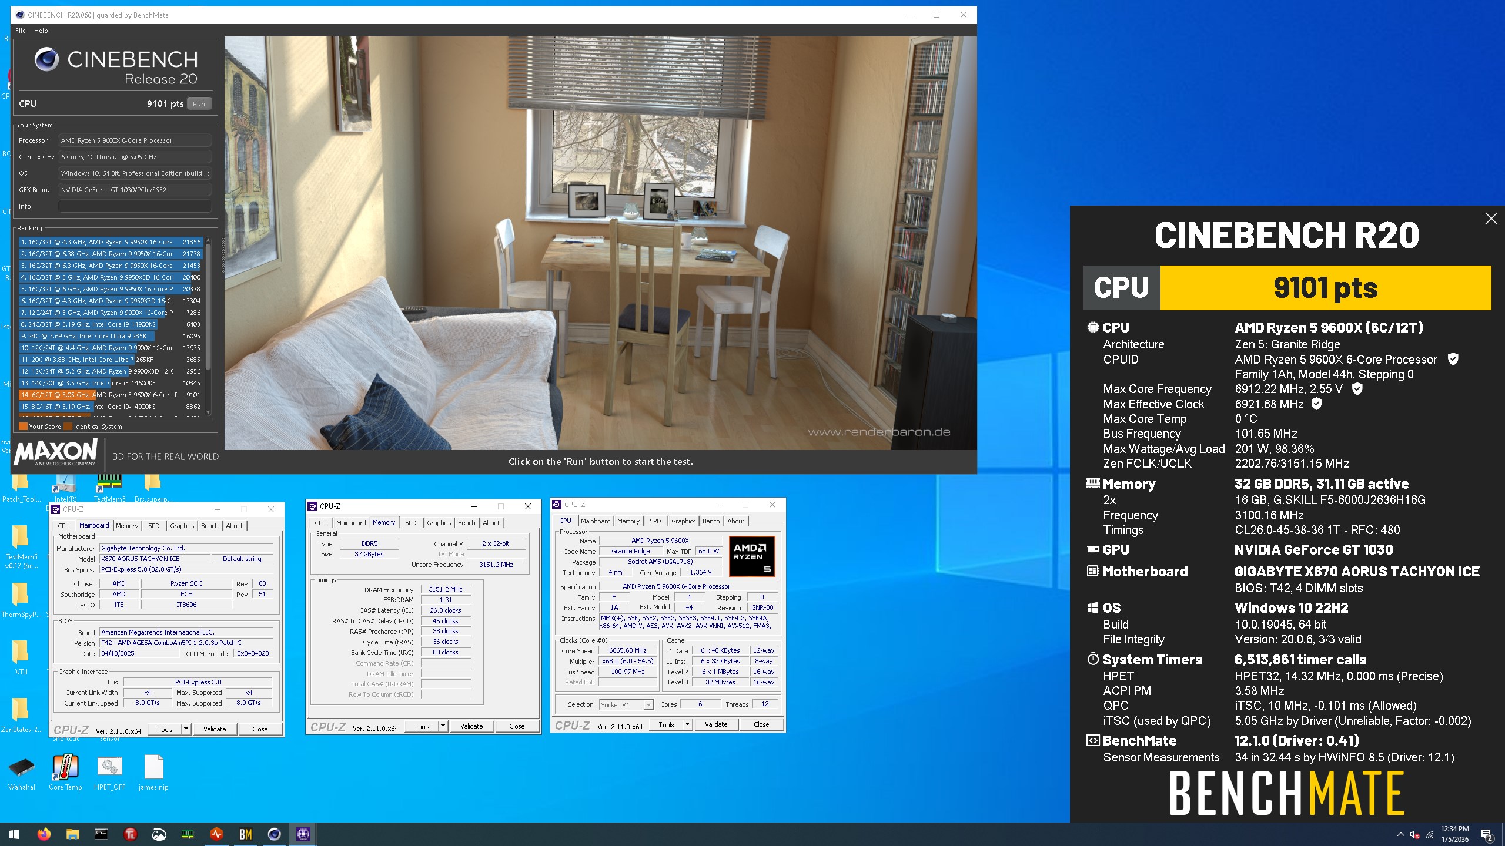Select the Drs.superp desktop folder
This screenshot has height=846, width=1505.
[153, 488]
